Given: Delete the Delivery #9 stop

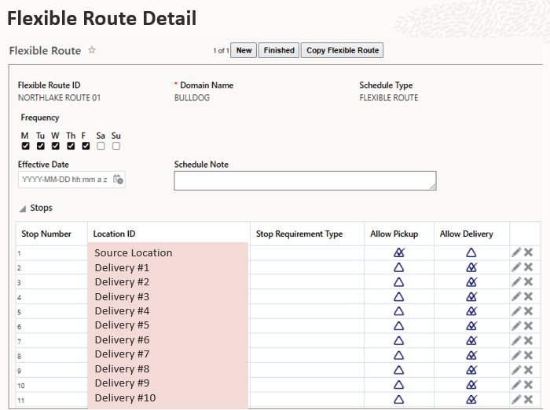Looking at the screenshot, I should (x=528, y=385).
